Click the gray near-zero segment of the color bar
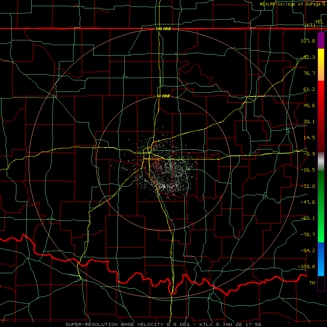327x327 pixels. [x=321, y=162]
